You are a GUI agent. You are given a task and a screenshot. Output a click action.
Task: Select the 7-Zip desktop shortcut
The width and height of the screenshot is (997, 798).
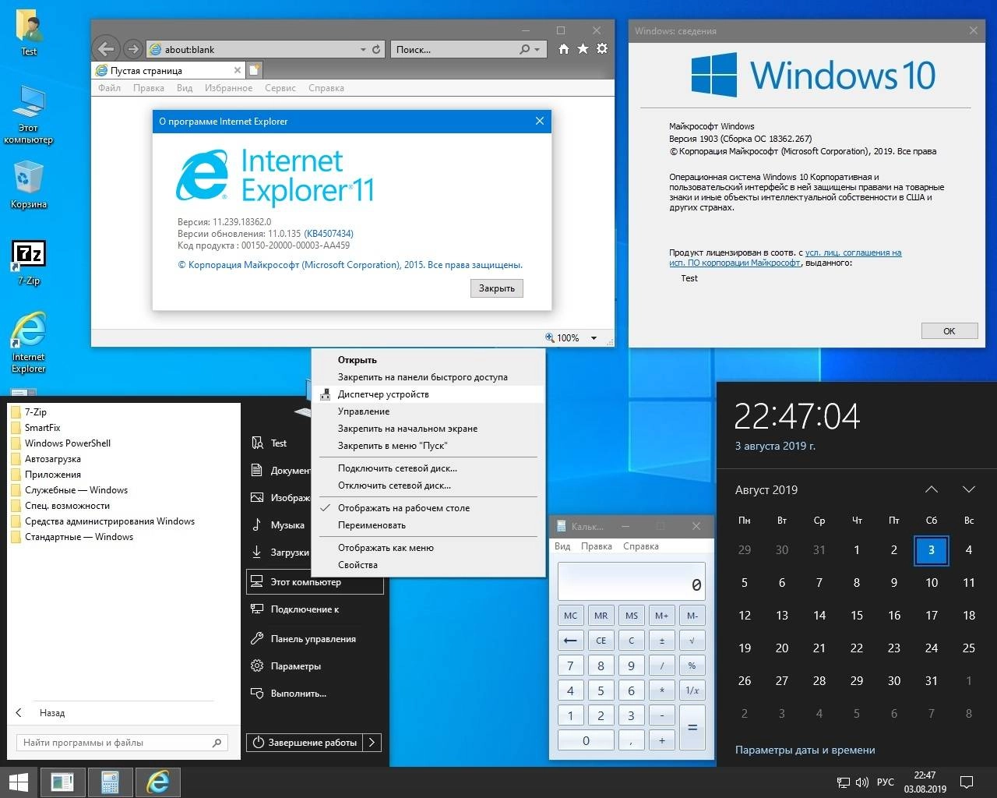pyautogui.click(x=29, y=263)
